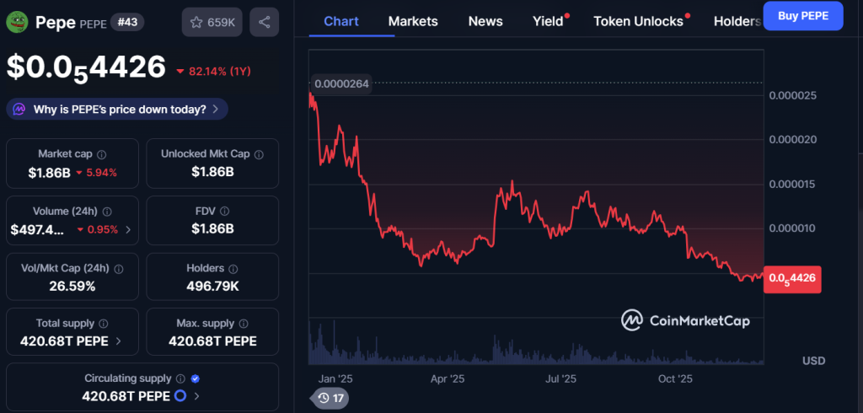This screenshot has width=863, height=413.
Task: Switch to the Markets tab
Action: [413, 21]
